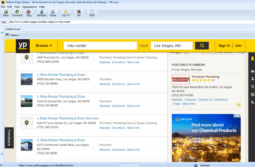Get Directions for Centennial Center Blvd listing
The width and height of the screenshot is (255, 167).
tap(119, 150)
